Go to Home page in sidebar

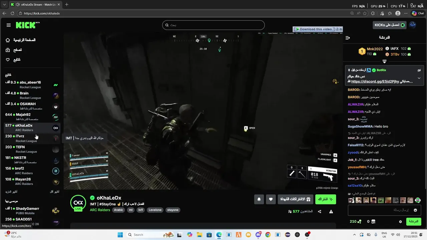[24, 40]
